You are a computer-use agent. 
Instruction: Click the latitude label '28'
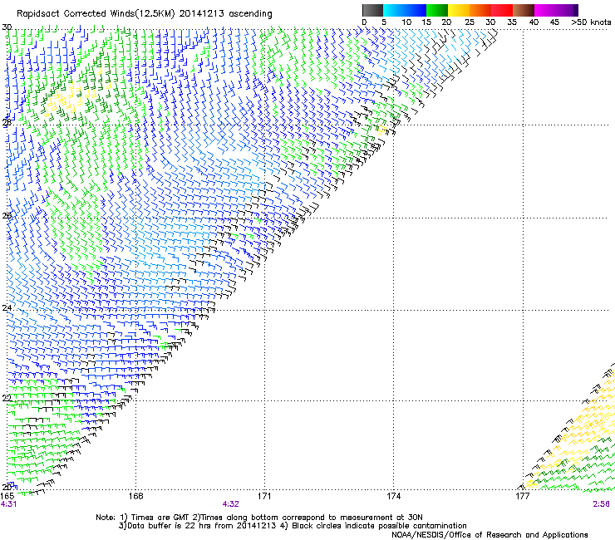(x=7, y=122)
